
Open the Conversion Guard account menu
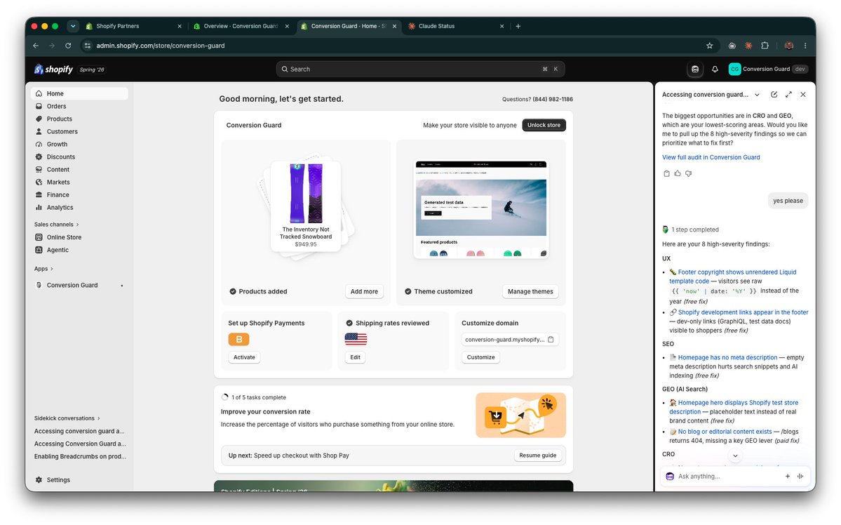[768, 69]
